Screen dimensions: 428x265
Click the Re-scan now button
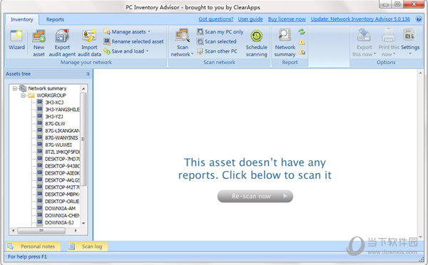click(x=255, y=197)
